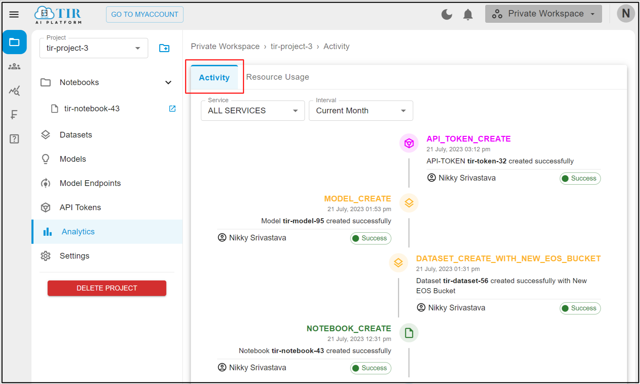The width and height of the screenshot is (640, 384).
Task: Open Notebooks in the sidebar
Action: 79,82
